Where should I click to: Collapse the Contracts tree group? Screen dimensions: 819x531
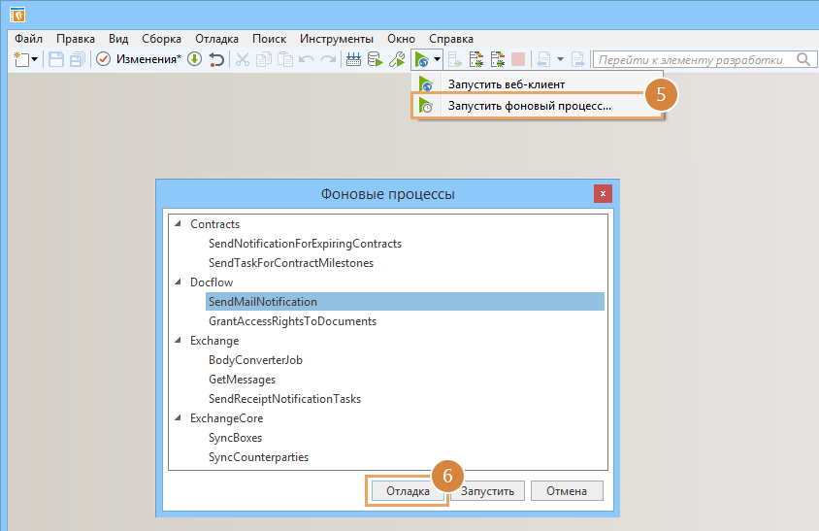click(178, 224)
